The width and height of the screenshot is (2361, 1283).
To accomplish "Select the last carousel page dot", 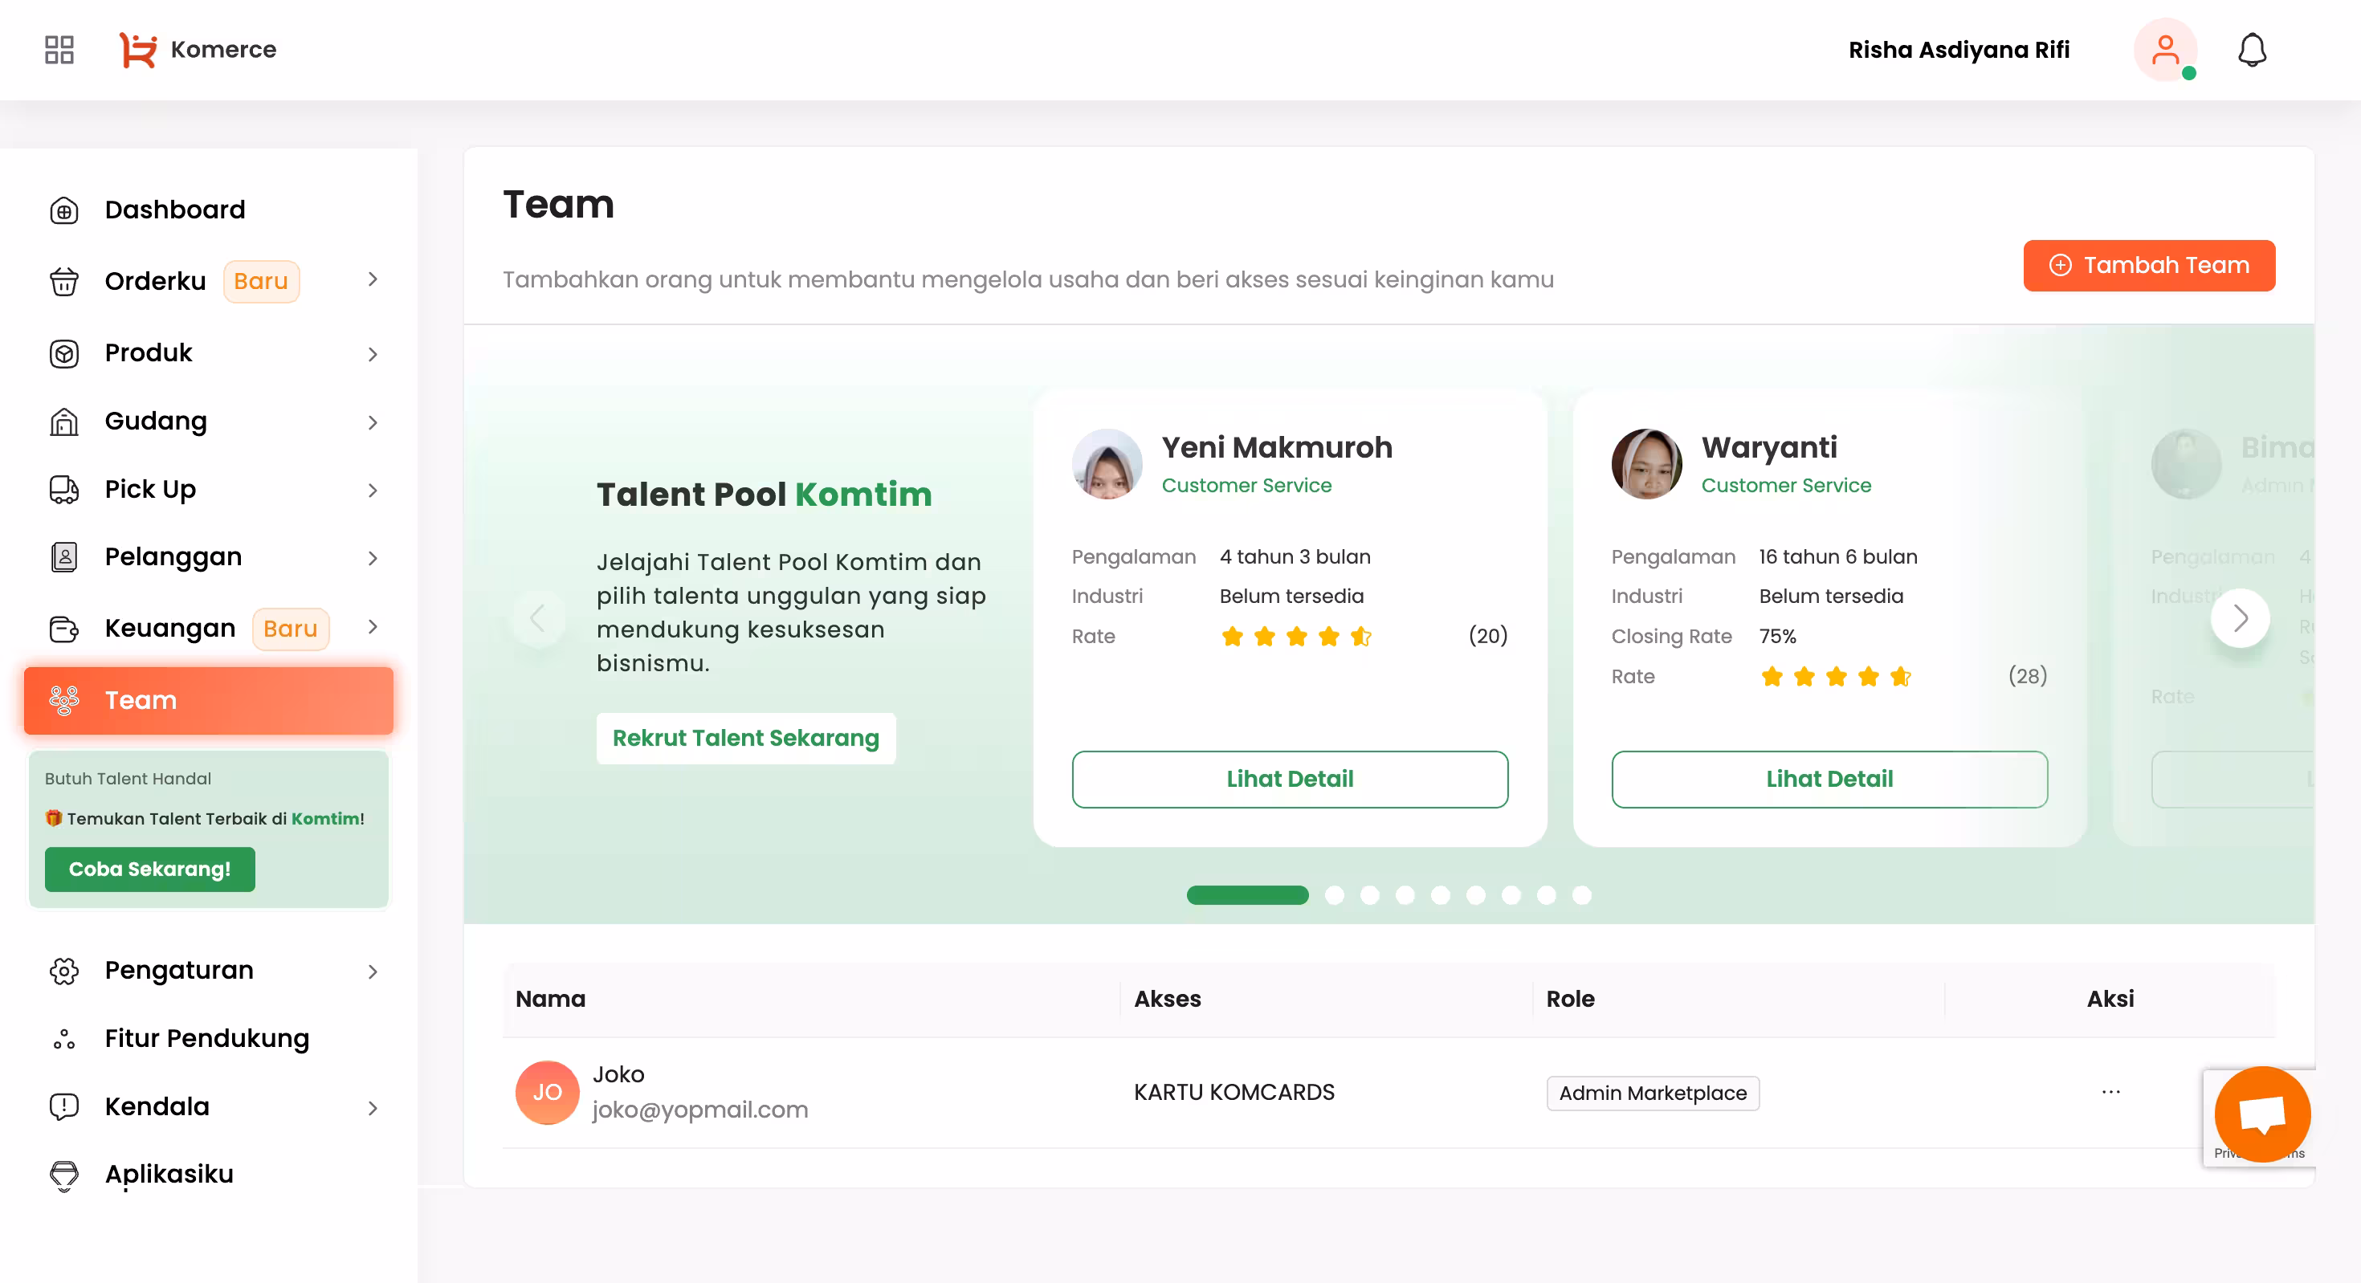I will click(x=1581, y=895).
